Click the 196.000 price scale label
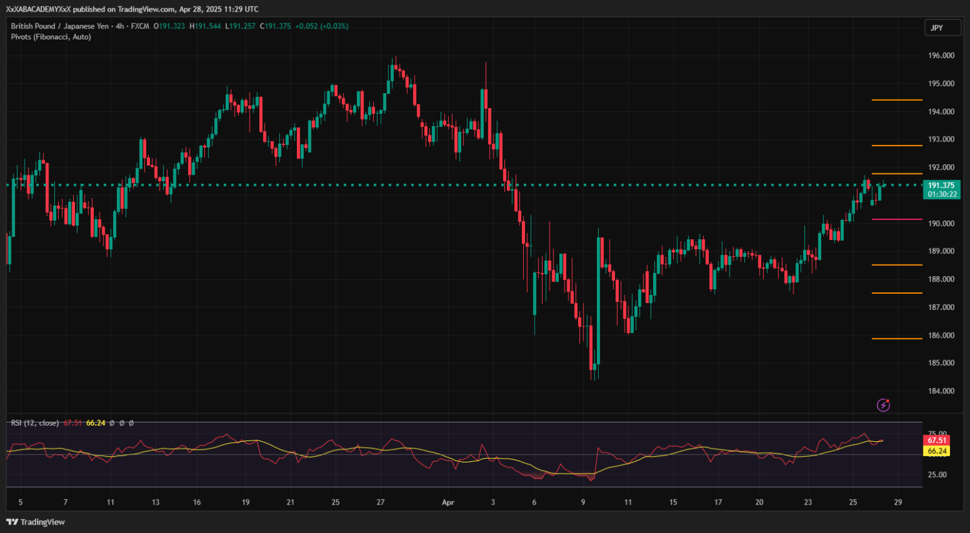This screenshot has width=970, height=533. [941, 56]
